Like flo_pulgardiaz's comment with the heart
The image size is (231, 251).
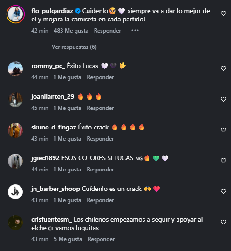click(224, 14)
